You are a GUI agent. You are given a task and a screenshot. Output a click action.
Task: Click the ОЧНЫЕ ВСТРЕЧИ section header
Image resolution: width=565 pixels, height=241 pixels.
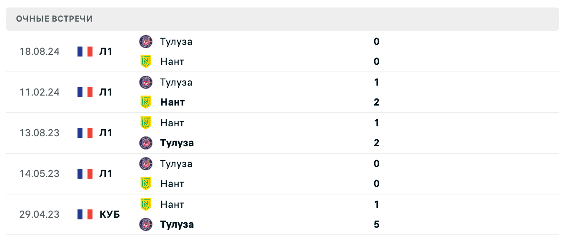(x=55, y=19)
